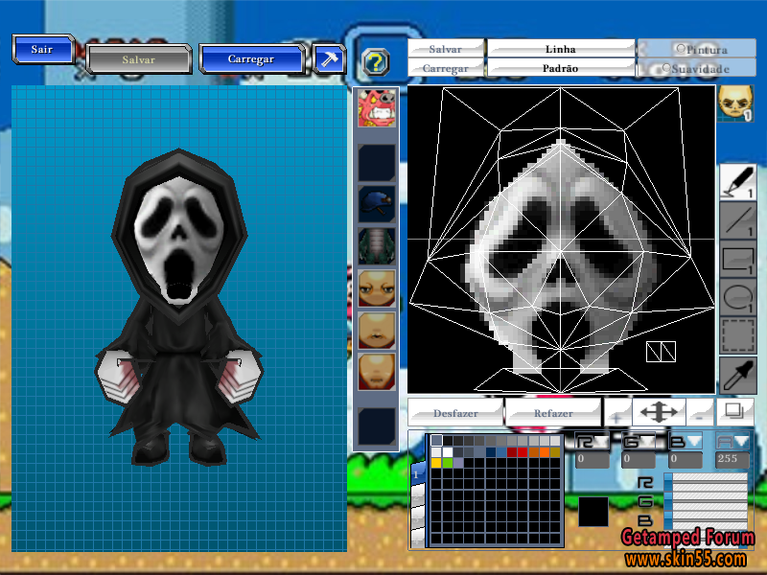
Task: Click the white Carregar button beside Padrão
Action: [446, 68]
